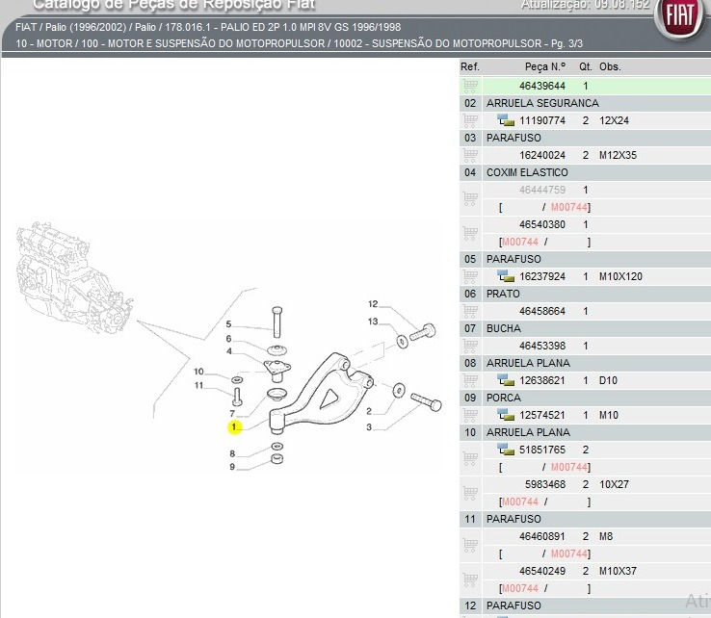The image size is (711, 618).
Task: Click callout number 13 in diagram
Action: tap(373, 322)
